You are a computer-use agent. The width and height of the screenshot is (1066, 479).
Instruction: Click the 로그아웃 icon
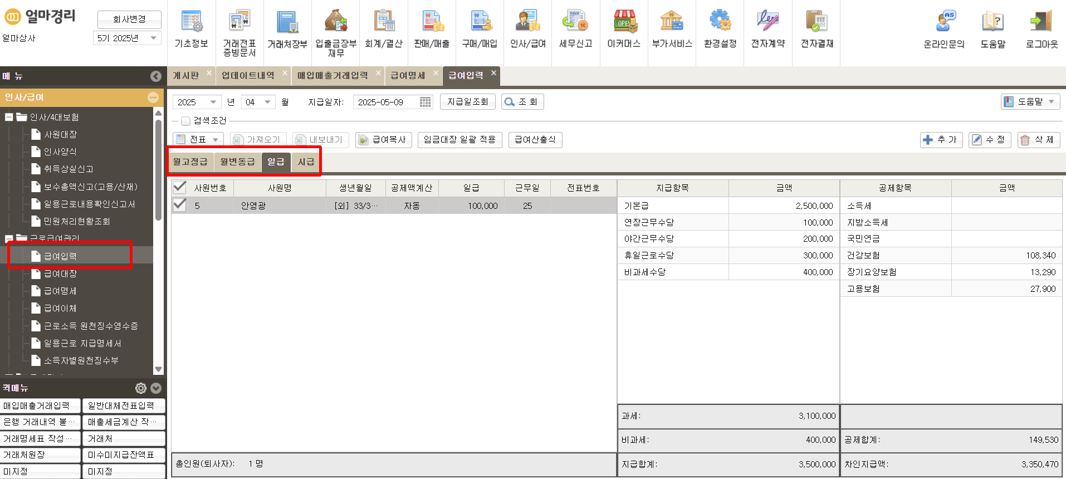1041,30
